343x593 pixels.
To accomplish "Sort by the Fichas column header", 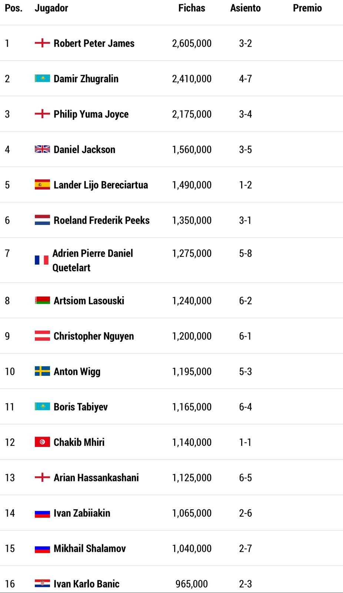I will [x=192, y=8].
